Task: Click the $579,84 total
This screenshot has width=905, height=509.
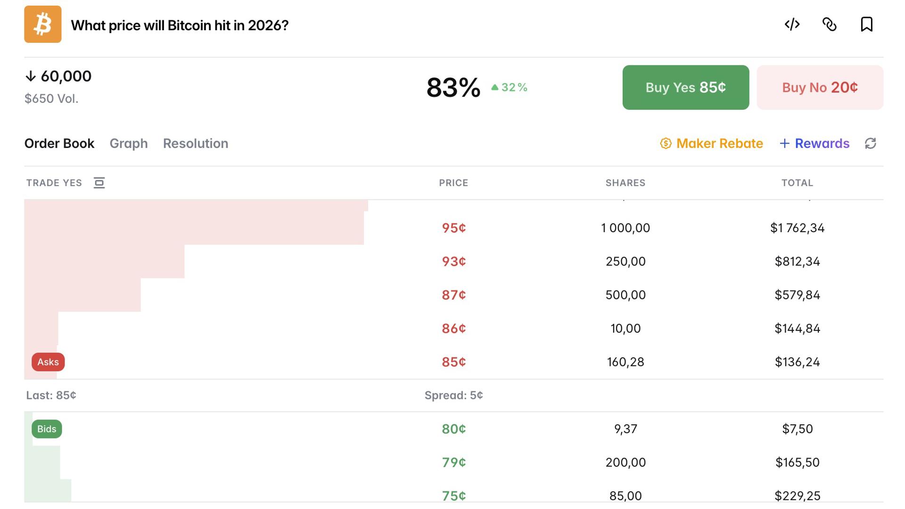Action: click(x=798, y=295)
